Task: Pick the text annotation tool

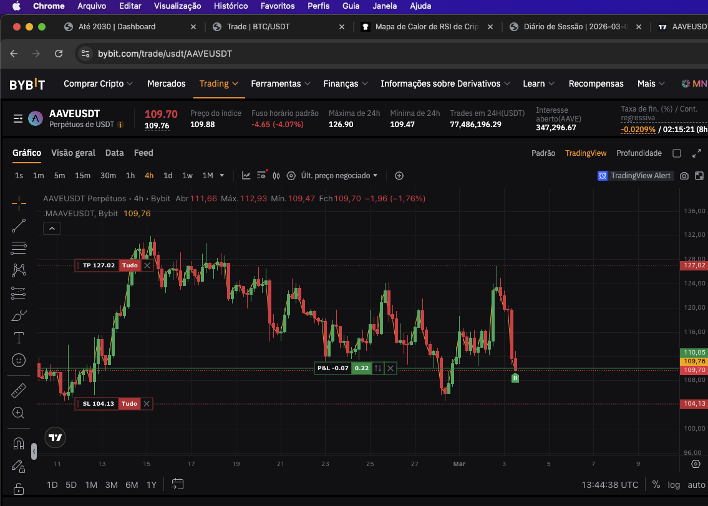Action: tap(19, 338)
